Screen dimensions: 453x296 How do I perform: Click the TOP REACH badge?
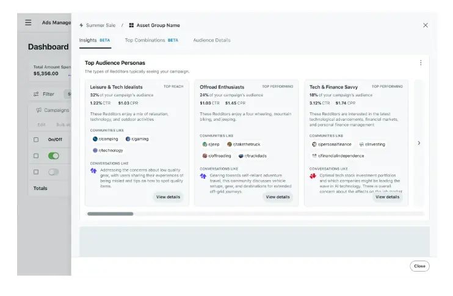(x=173, y=87)
